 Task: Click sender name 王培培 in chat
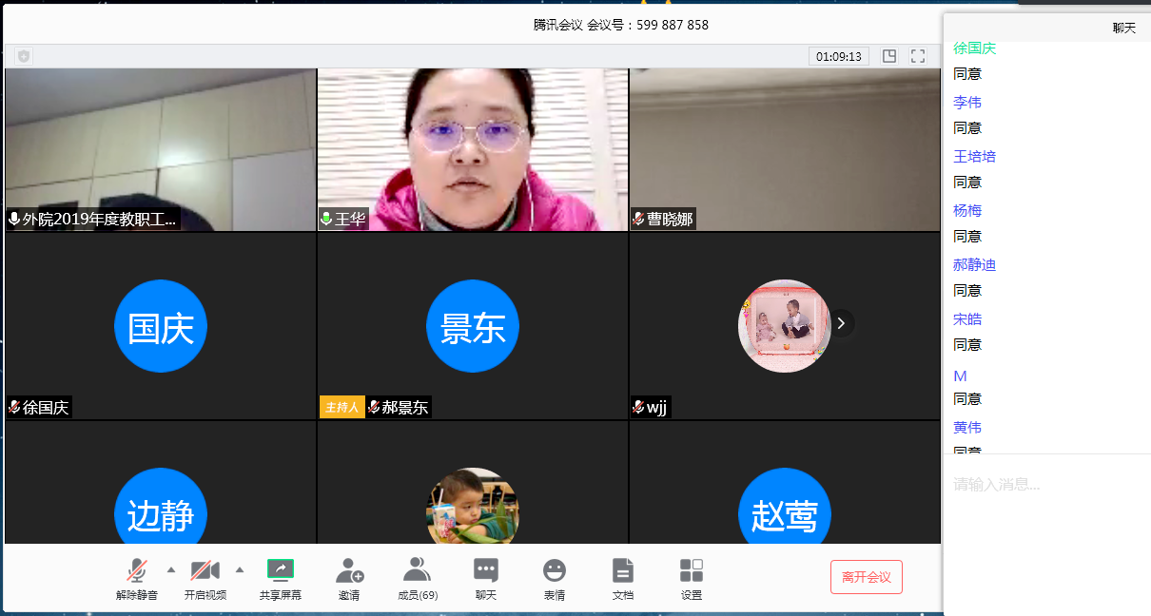tap(975, 156)
